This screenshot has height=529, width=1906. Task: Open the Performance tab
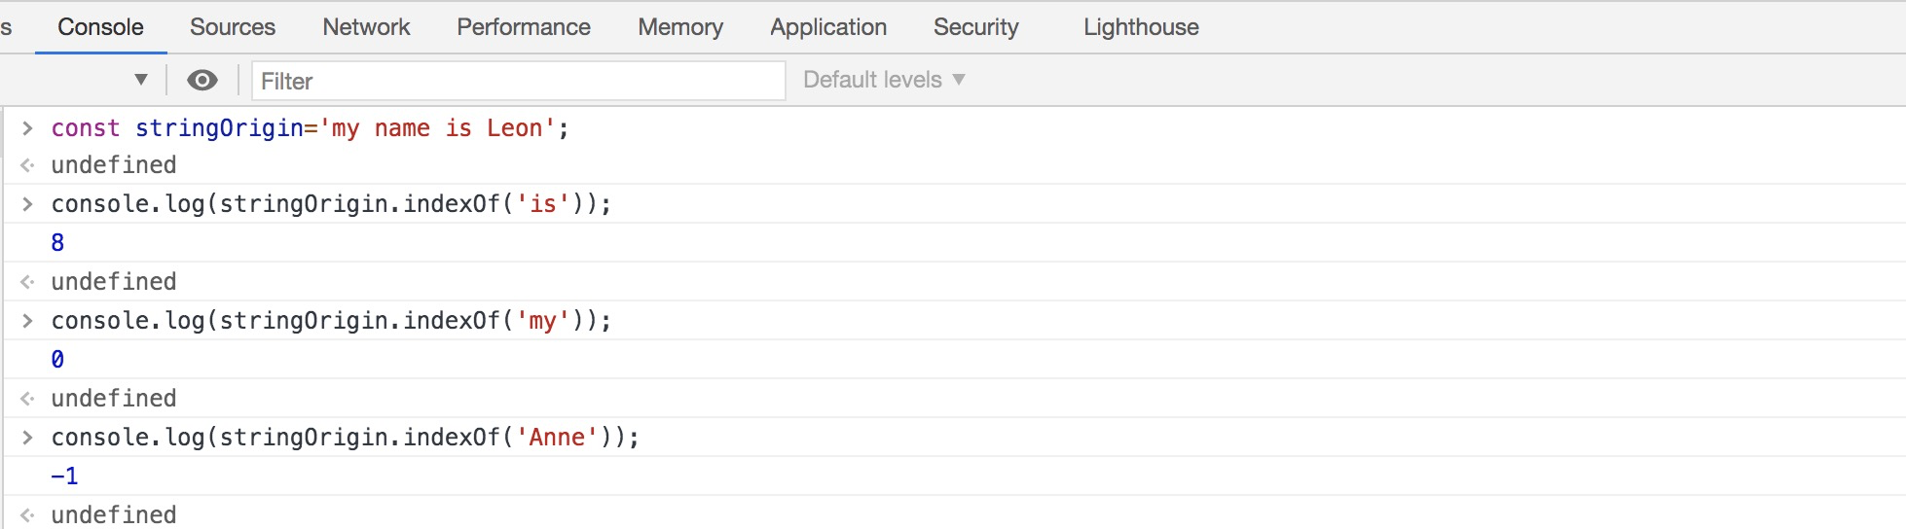point(524,27)
